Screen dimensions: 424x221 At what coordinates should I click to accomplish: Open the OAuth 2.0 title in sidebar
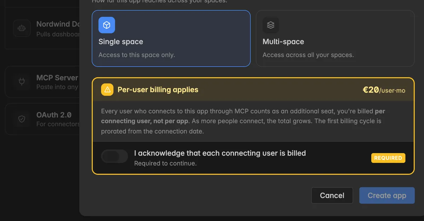point(54,115)
